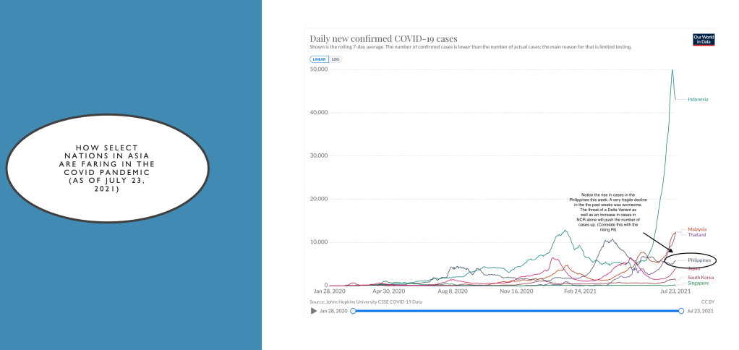The width and height of the screenshot is (739, 350).
Task: Click the timeline end handle
Action: pyautogui.click(x=681, y=311)
